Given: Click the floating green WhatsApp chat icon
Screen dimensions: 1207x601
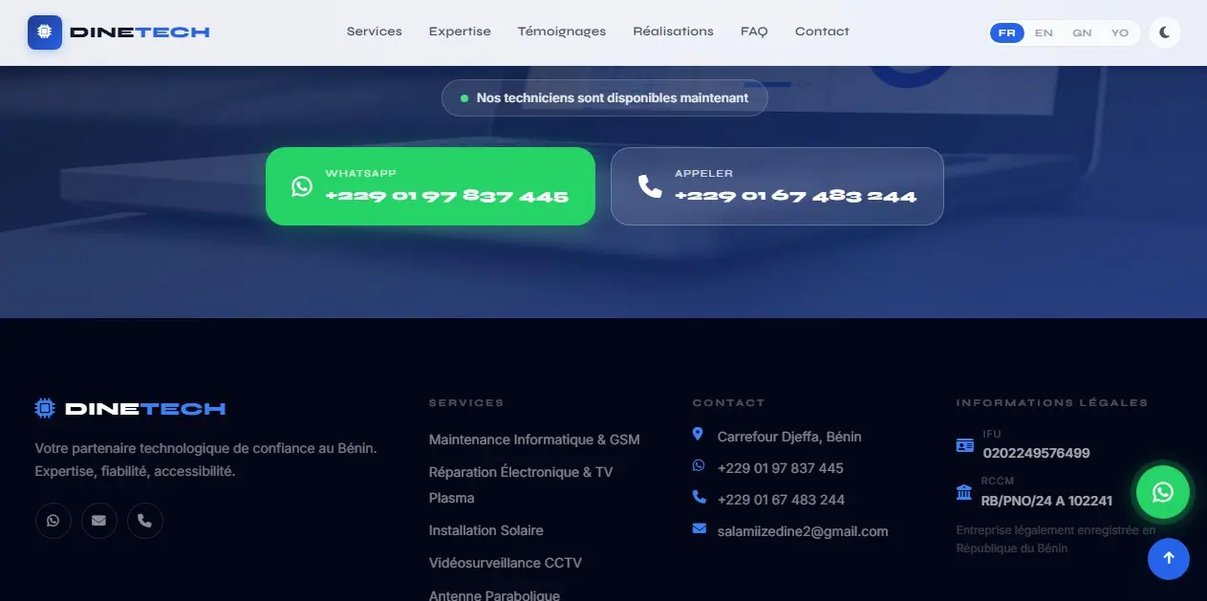Looking at the screenshot, I should tap(1162, 492).
